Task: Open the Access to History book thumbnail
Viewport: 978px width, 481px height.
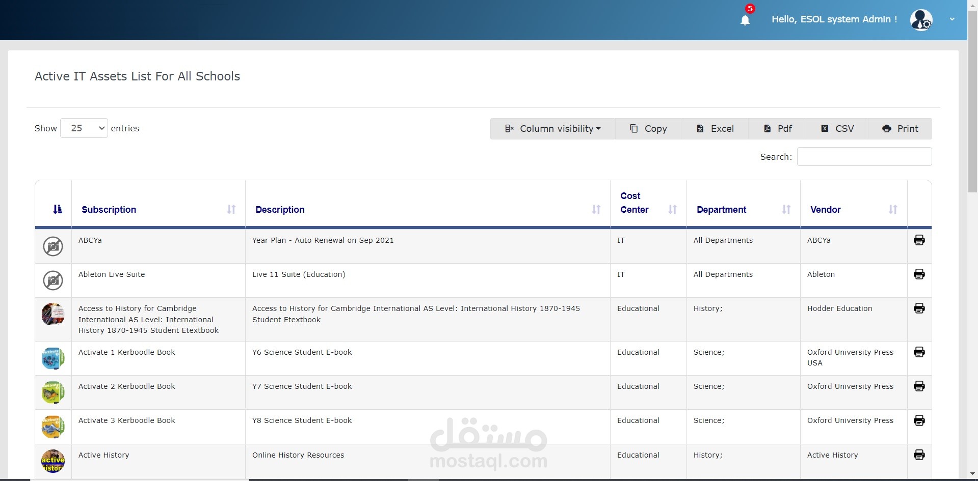Action: click(53, 315)
